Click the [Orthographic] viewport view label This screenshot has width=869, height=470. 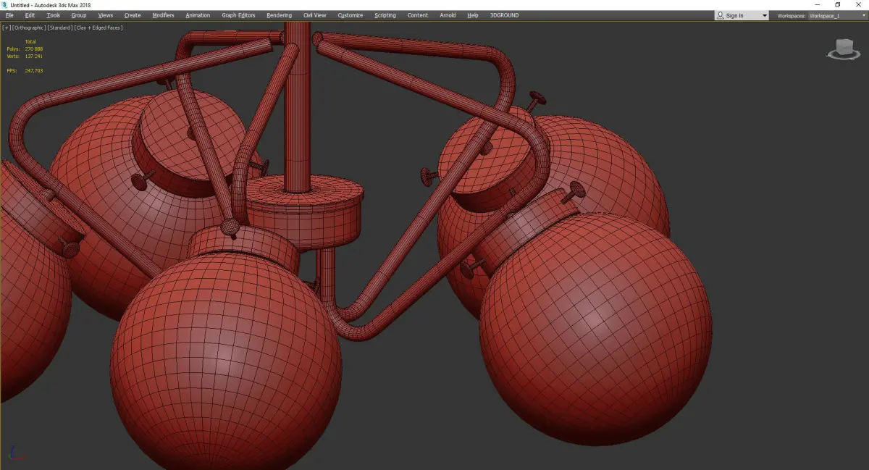point(28,28)
